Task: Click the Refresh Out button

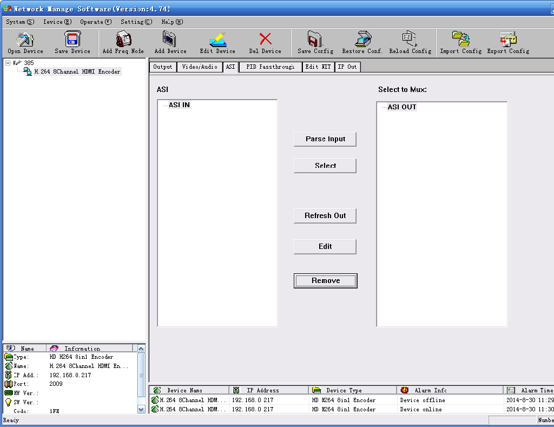Action: (x=325, y=215)
